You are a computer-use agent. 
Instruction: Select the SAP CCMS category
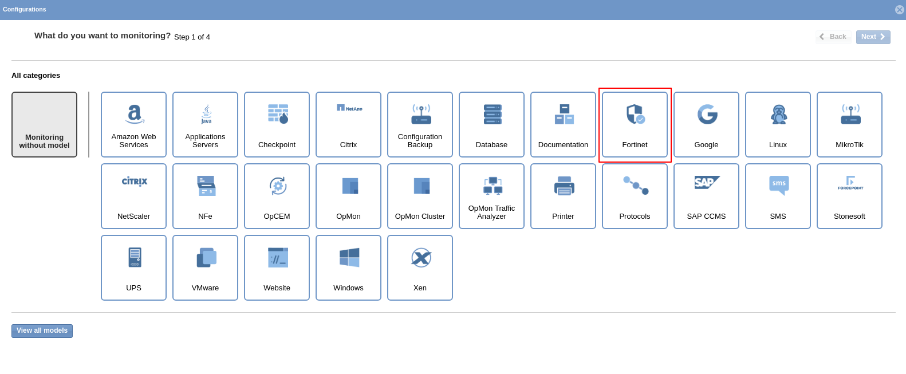coord(706,196)
